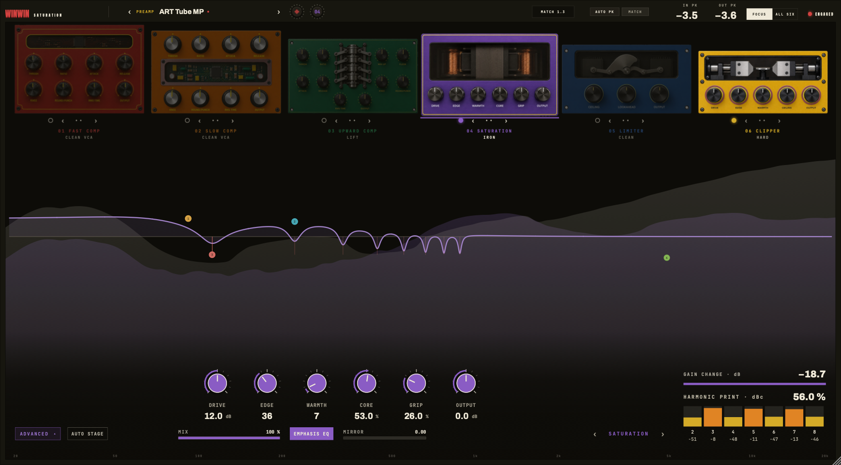Select the 05 Limiter module thumbnail
This screenshot has width=841, height=465.
pos(627,79)
